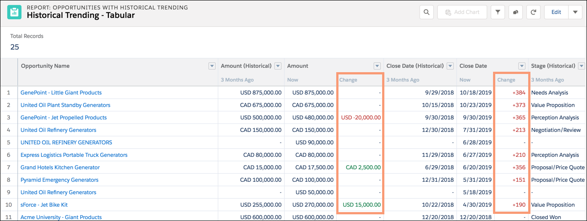Click the 9/29/2018 historical close date
This screenshot has height=221, width=587.
pyautogui.click(x=440, y=93)
